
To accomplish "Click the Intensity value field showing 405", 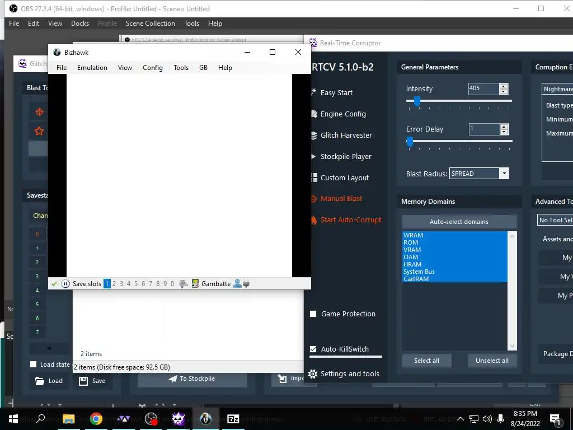I will [x=483, y=88].
